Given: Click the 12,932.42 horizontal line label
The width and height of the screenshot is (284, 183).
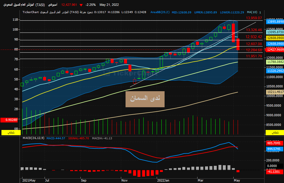Looking at the screenshot, I should coord(254,37).
